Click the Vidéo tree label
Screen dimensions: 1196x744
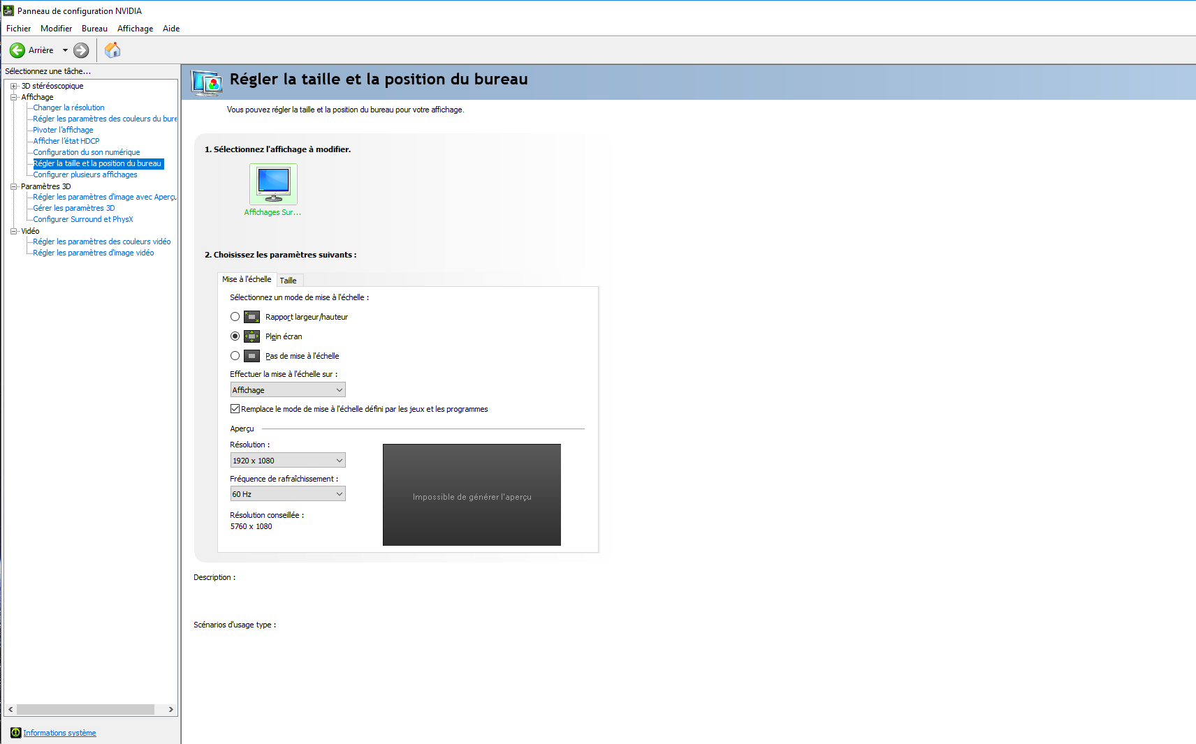coord(30,232)
